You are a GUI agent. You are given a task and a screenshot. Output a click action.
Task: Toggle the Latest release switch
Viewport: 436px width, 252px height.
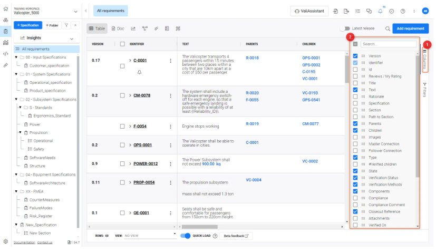coord(345,28)
